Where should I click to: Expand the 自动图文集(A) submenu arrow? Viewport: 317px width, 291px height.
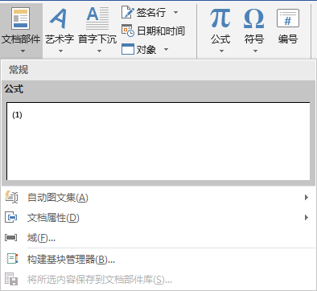point(307,198)
